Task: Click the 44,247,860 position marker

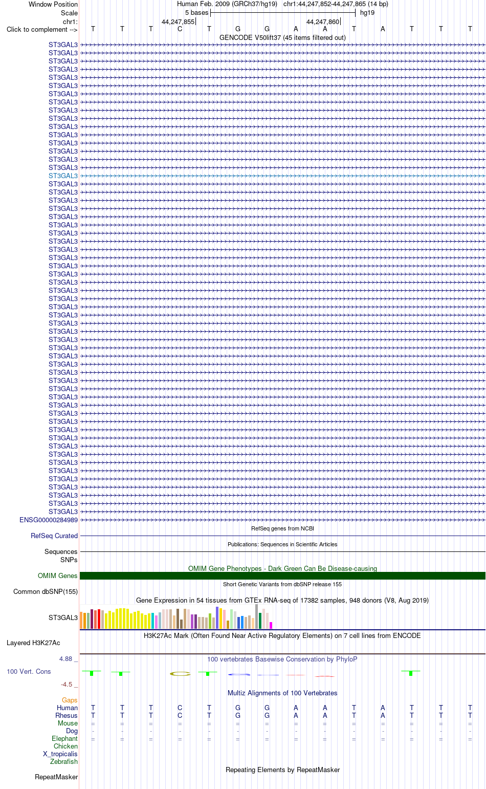Action: click(323, 22)
